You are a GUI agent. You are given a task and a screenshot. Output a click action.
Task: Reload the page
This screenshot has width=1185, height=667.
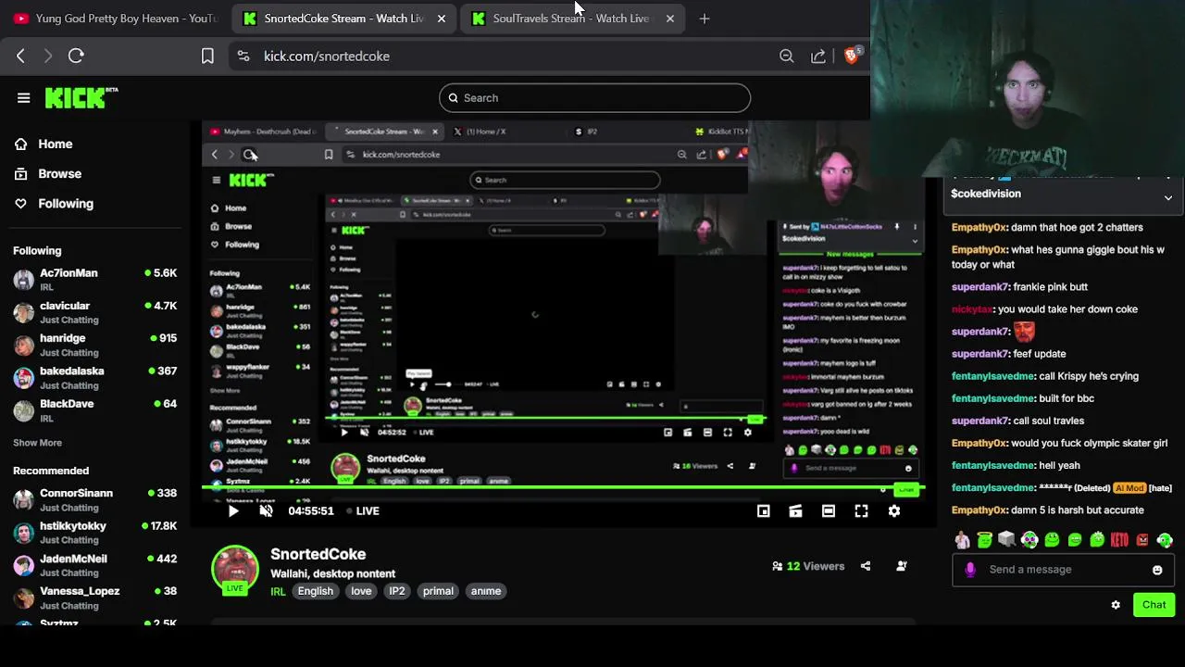pyautogui.click(x=76, y=56)
